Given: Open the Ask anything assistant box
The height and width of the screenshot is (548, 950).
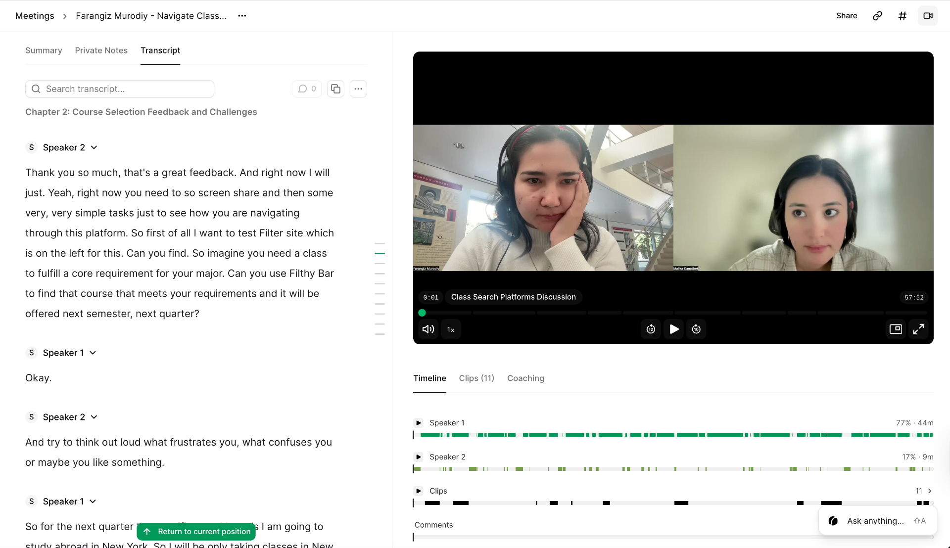Looking at the screenshot, I should 878,521.
